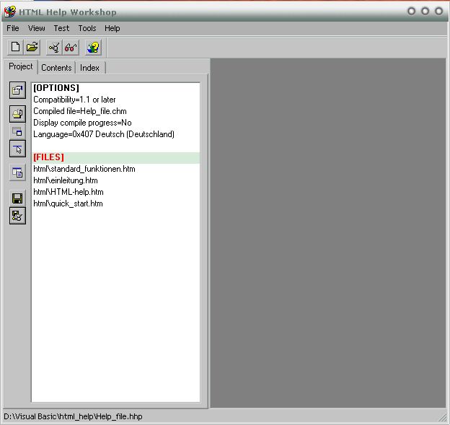
Task: Click the New file toolbar icon
Action: click(16, 48)
